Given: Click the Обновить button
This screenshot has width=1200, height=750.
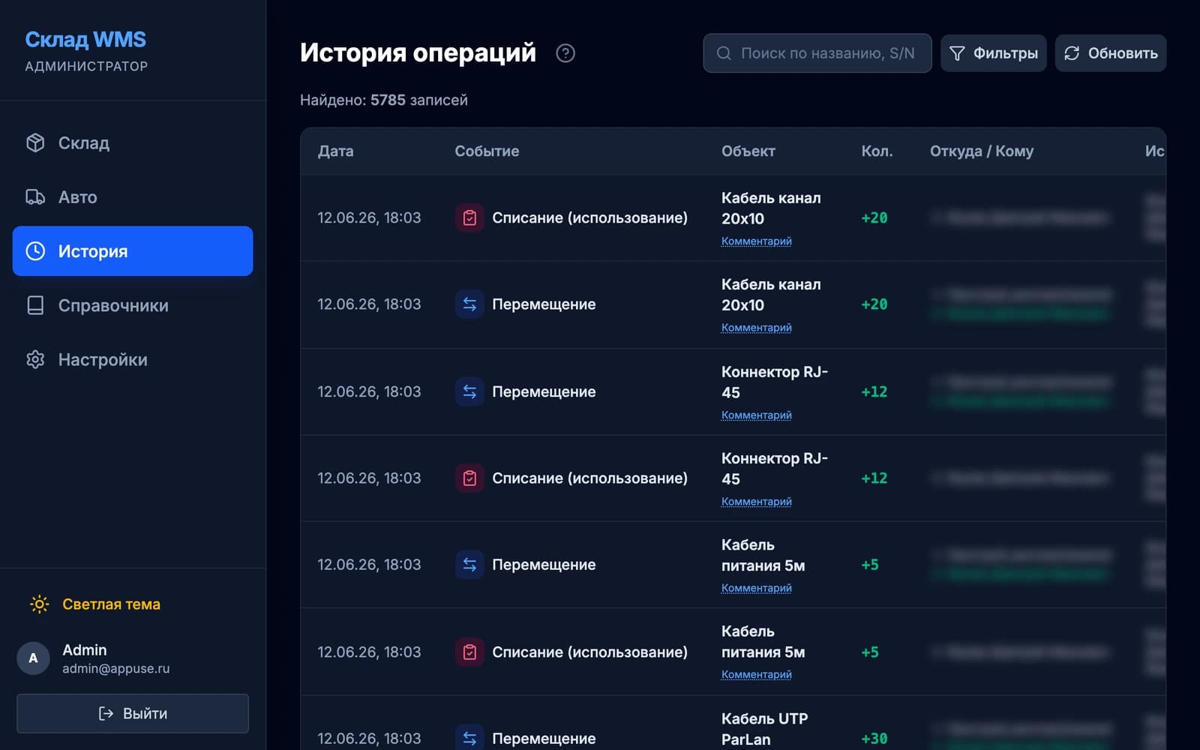Looking at the screenshot, I should pyautogui.click(x=1110, y=53).
